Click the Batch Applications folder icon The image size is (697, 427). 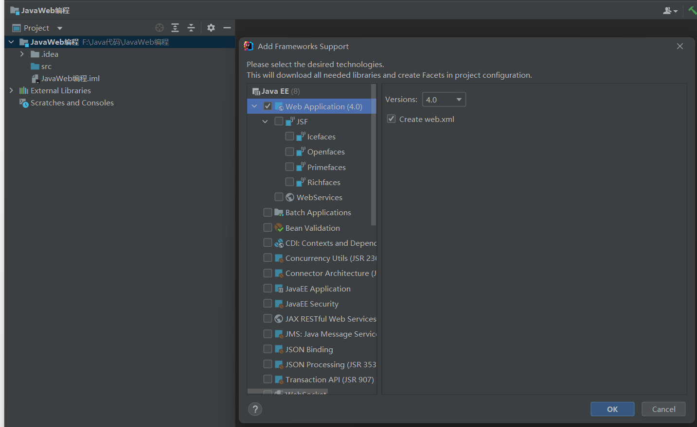tap(279, 212)
